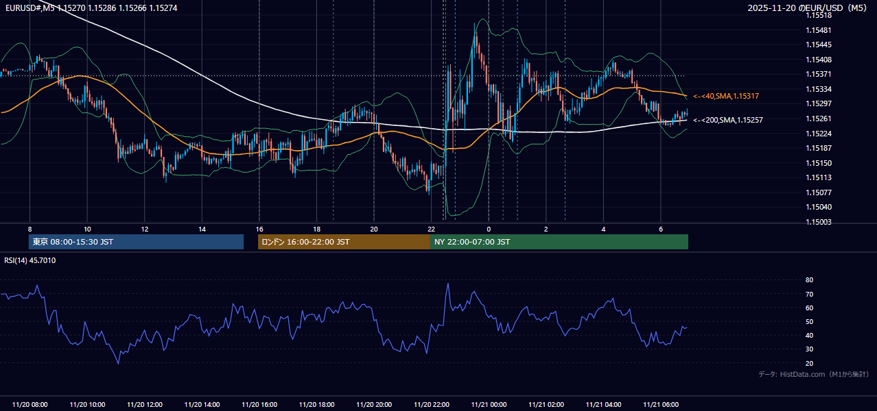This screenshot has height=411, width=877.
Task: Click the 11/21 02:00 bottom time label
Action: [546, 405]
